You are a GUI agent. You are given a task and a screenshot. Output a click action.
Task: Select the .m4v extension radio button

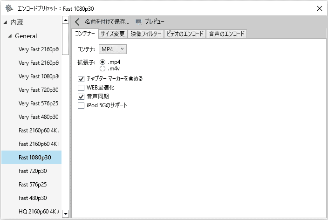coord(102,69)
